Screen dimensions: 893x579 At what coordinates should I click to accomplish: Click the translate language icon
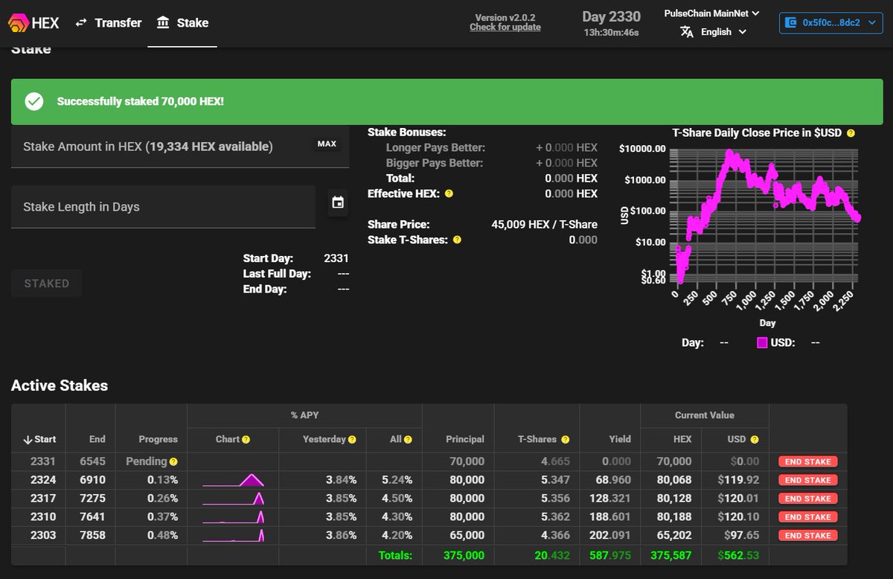tap(687, 32)
